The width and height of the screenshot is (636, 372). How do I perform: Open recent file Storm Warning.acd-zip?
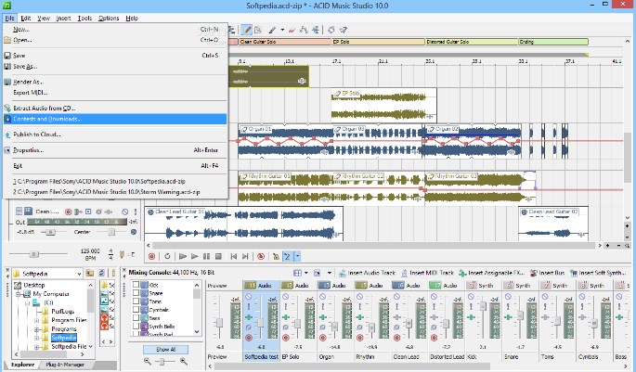(115, 192)
